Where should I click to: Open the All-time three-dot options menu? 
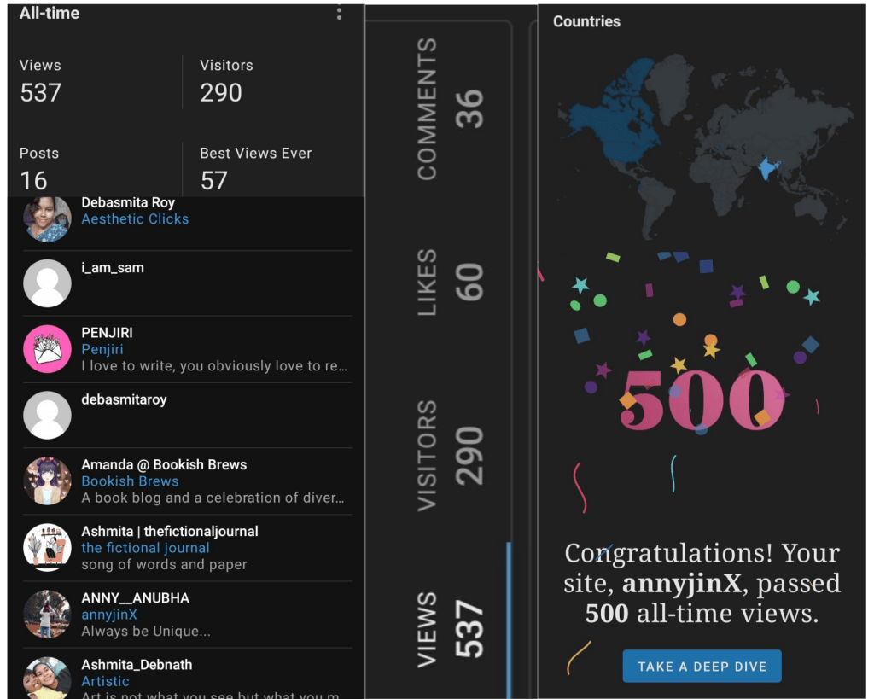click(x=339, y=14)
